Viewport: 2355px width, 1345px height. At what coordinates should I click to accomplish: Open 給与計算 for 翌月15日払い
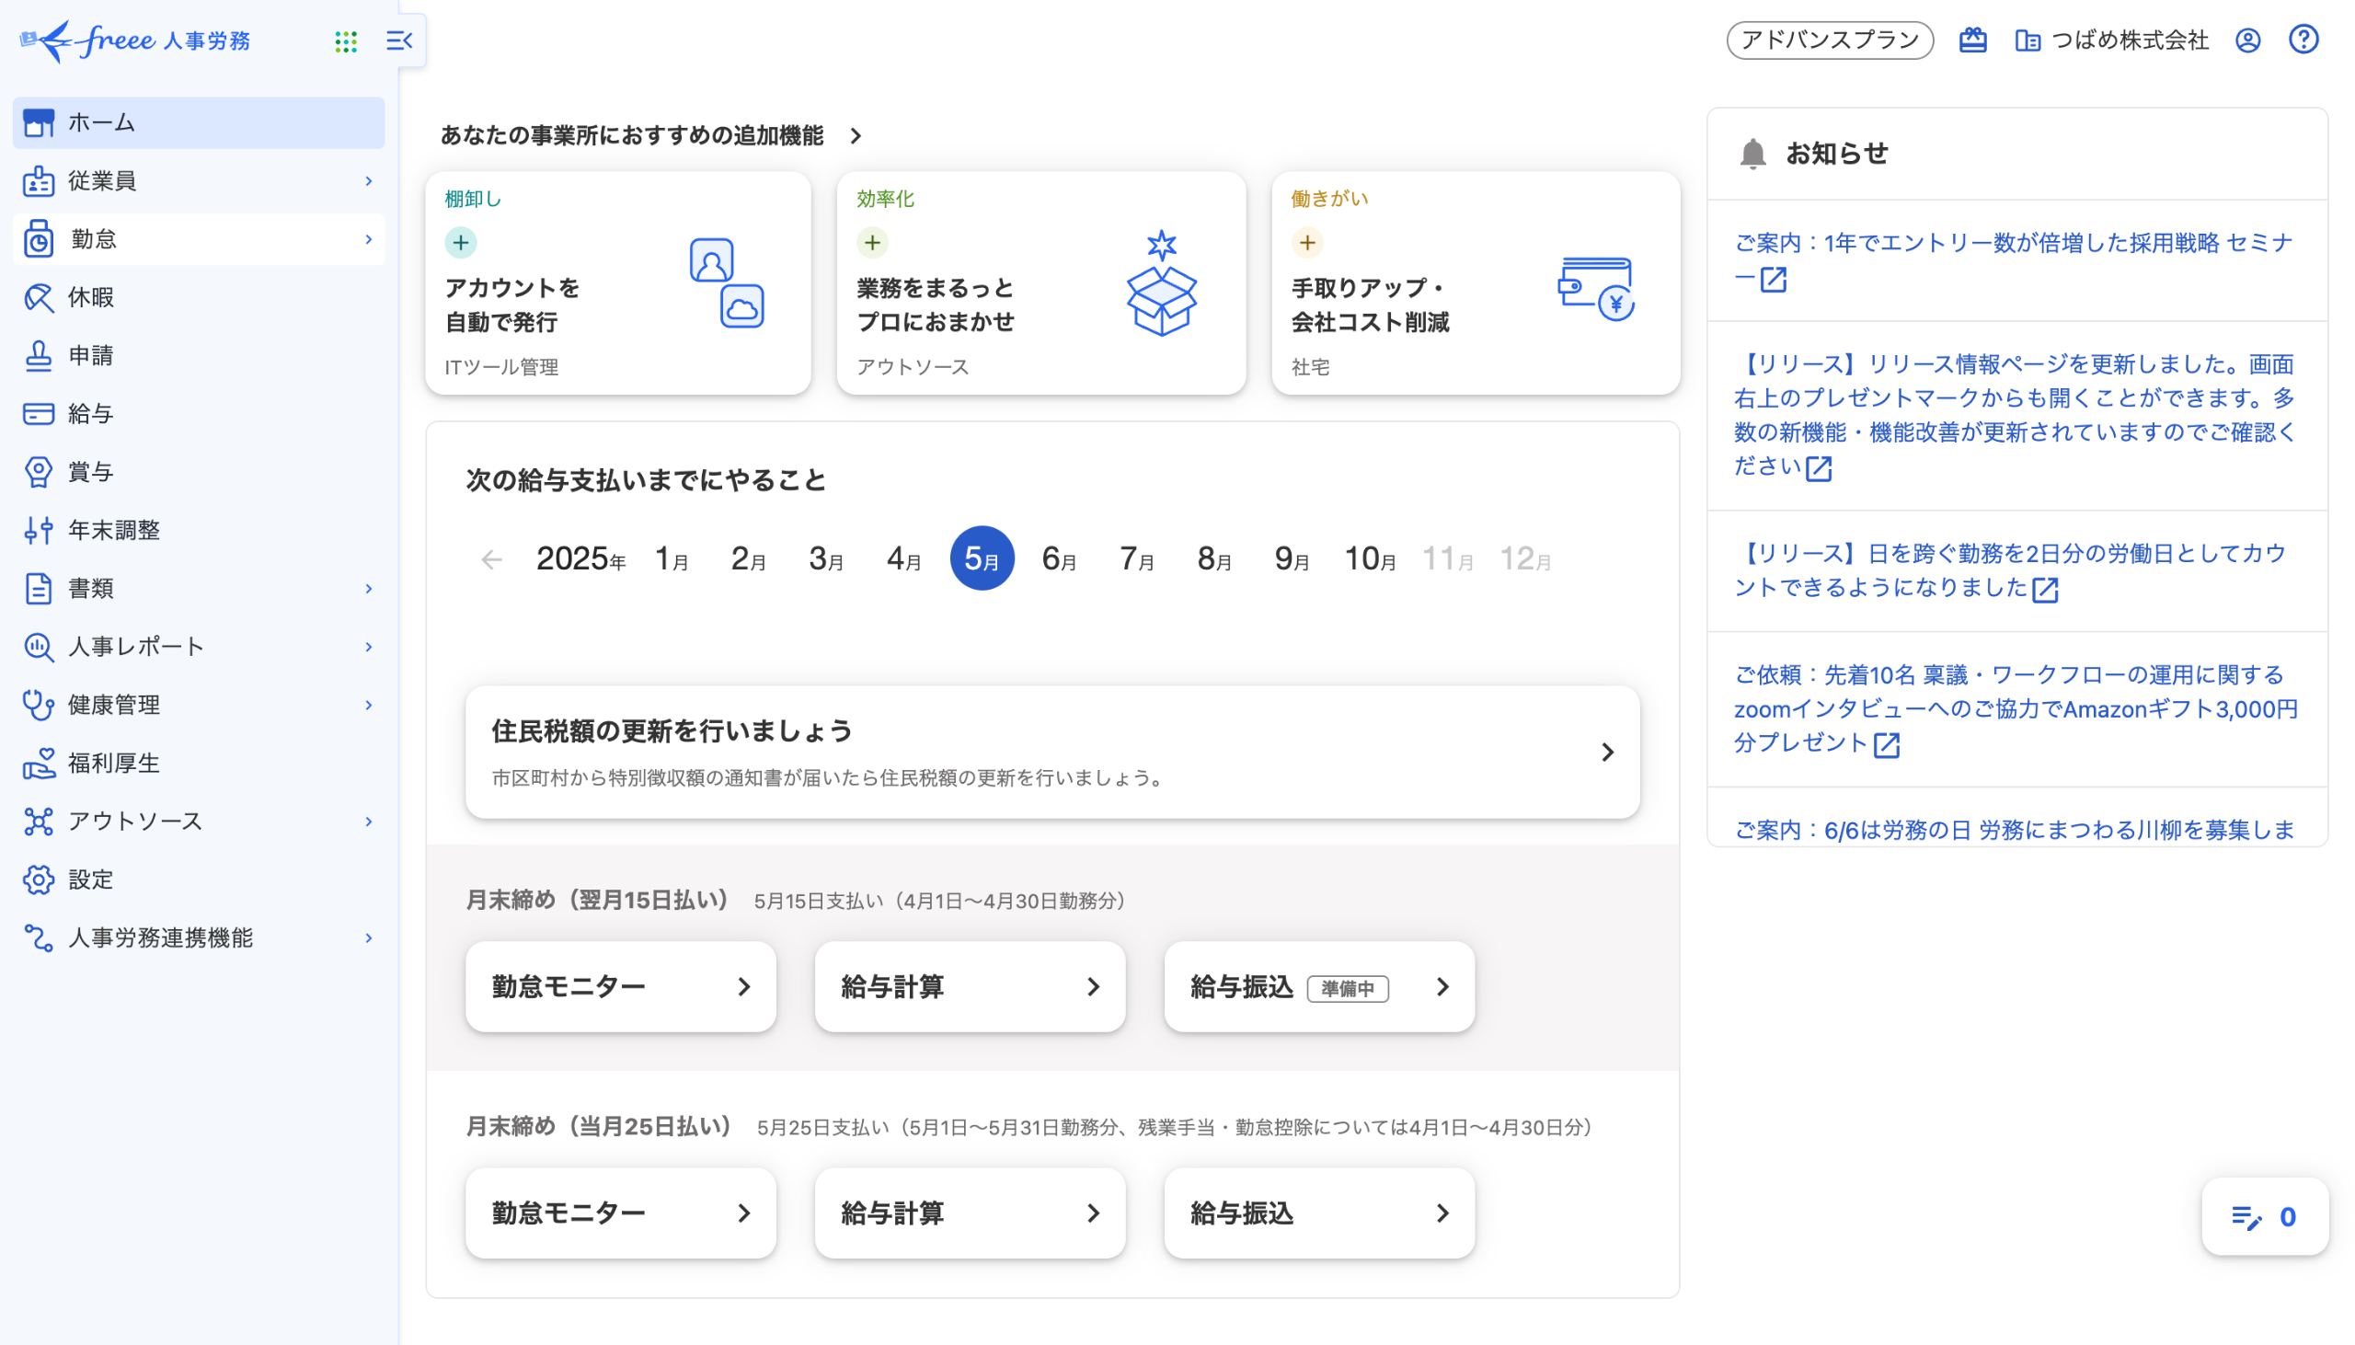969,986
